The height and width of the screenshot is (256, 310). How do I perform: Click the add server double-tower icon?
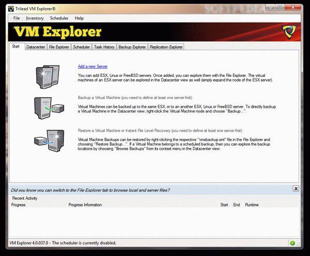(48, 77)
